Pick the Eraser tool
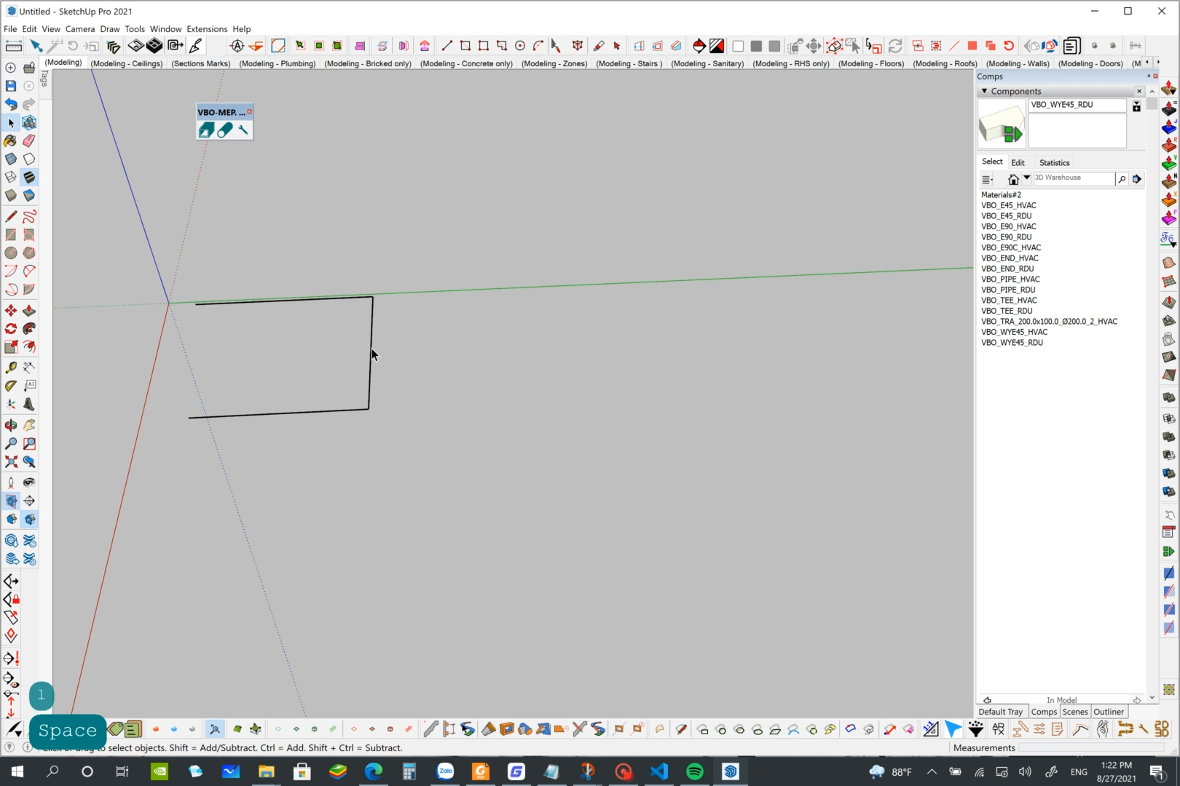 (x=29, y=140)
